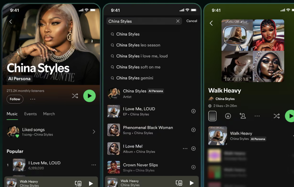Open options for I Love Me, LOUD in Popular
The width and height of the screenshot is (294, 187).
point(94,165)
